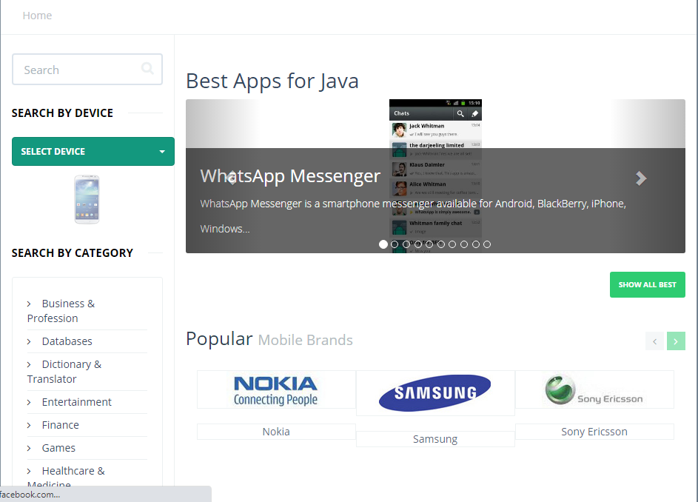698x502 pixels.
Task: Click the 'SEARCH BY CATEGORY' heading
Action: click(72, 253)
